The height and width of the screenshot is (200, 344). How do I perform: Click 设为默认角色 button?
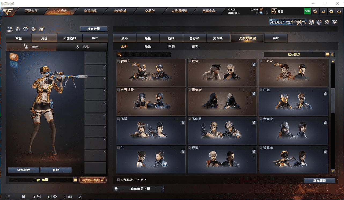click(x=93, y=180)
